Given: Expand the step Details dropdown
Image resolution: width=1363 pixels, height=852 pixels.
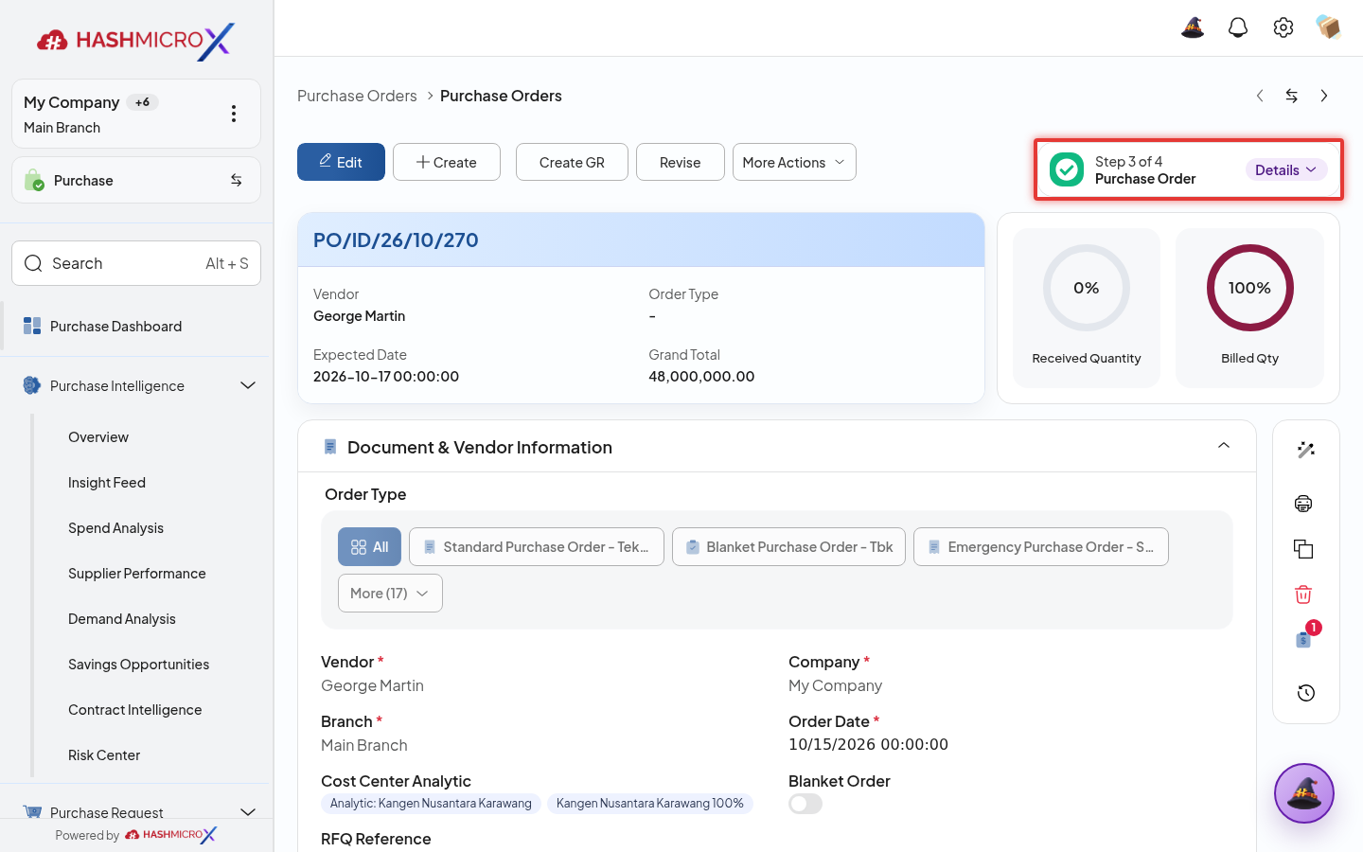Looking at the screenshot, I should [1285, 170].
